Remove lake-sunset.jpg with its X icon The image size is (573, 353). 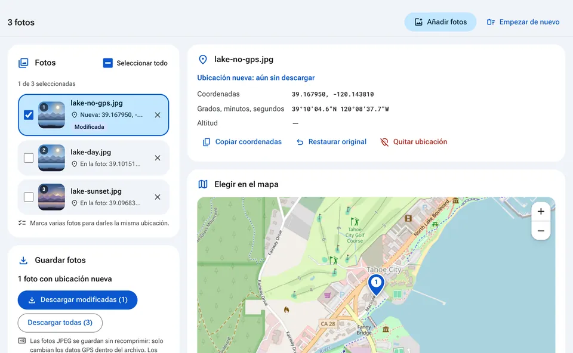(x=158, y=197)
